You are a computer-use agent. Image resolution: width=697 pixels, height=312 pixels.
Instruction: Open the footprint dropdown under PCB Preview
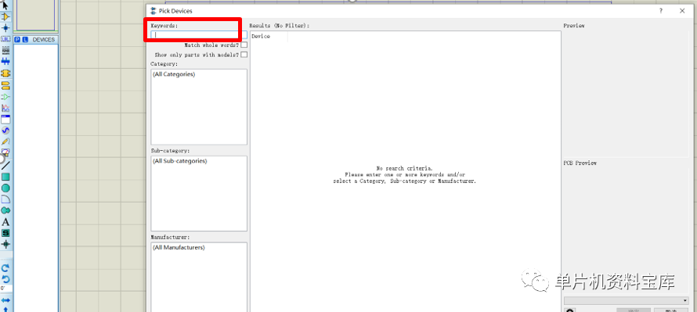(x=627, y=300)
